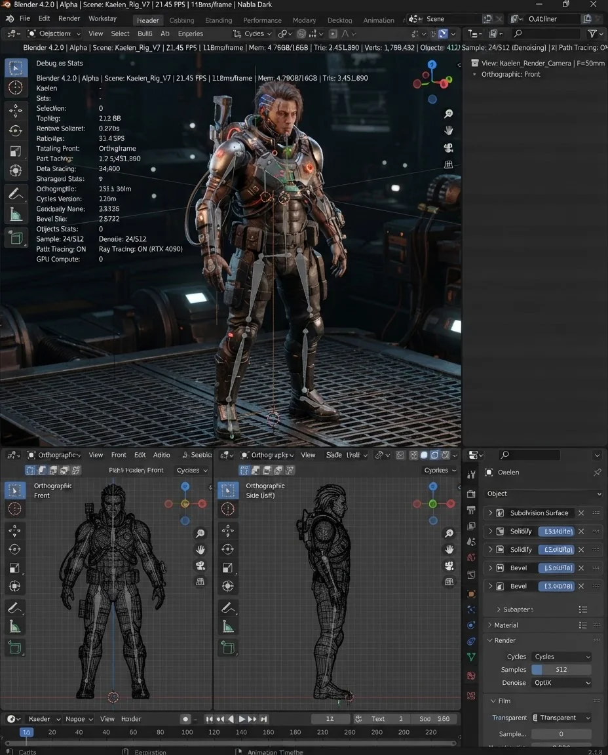608x755 pixels.
Task: Open the Object dropdown in properties panel
Action: pos(544,494)
